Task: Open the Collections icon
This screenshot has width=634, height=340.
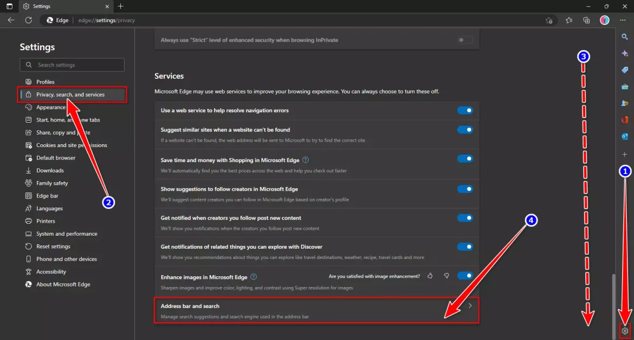Action: tap(586, 20)
